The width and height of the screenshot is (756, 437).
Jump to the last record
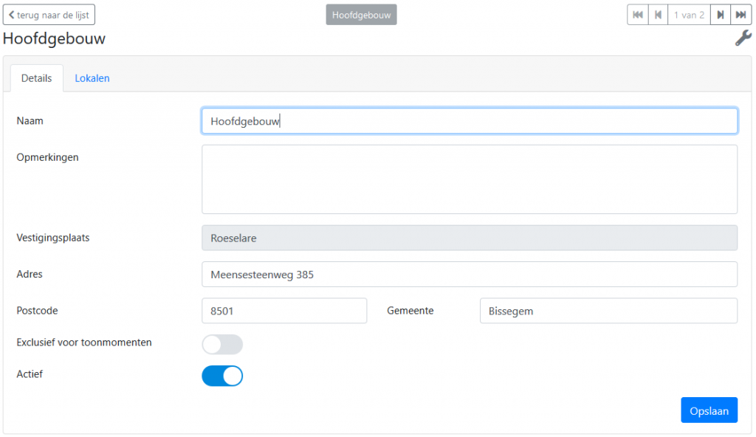point(741,15)
